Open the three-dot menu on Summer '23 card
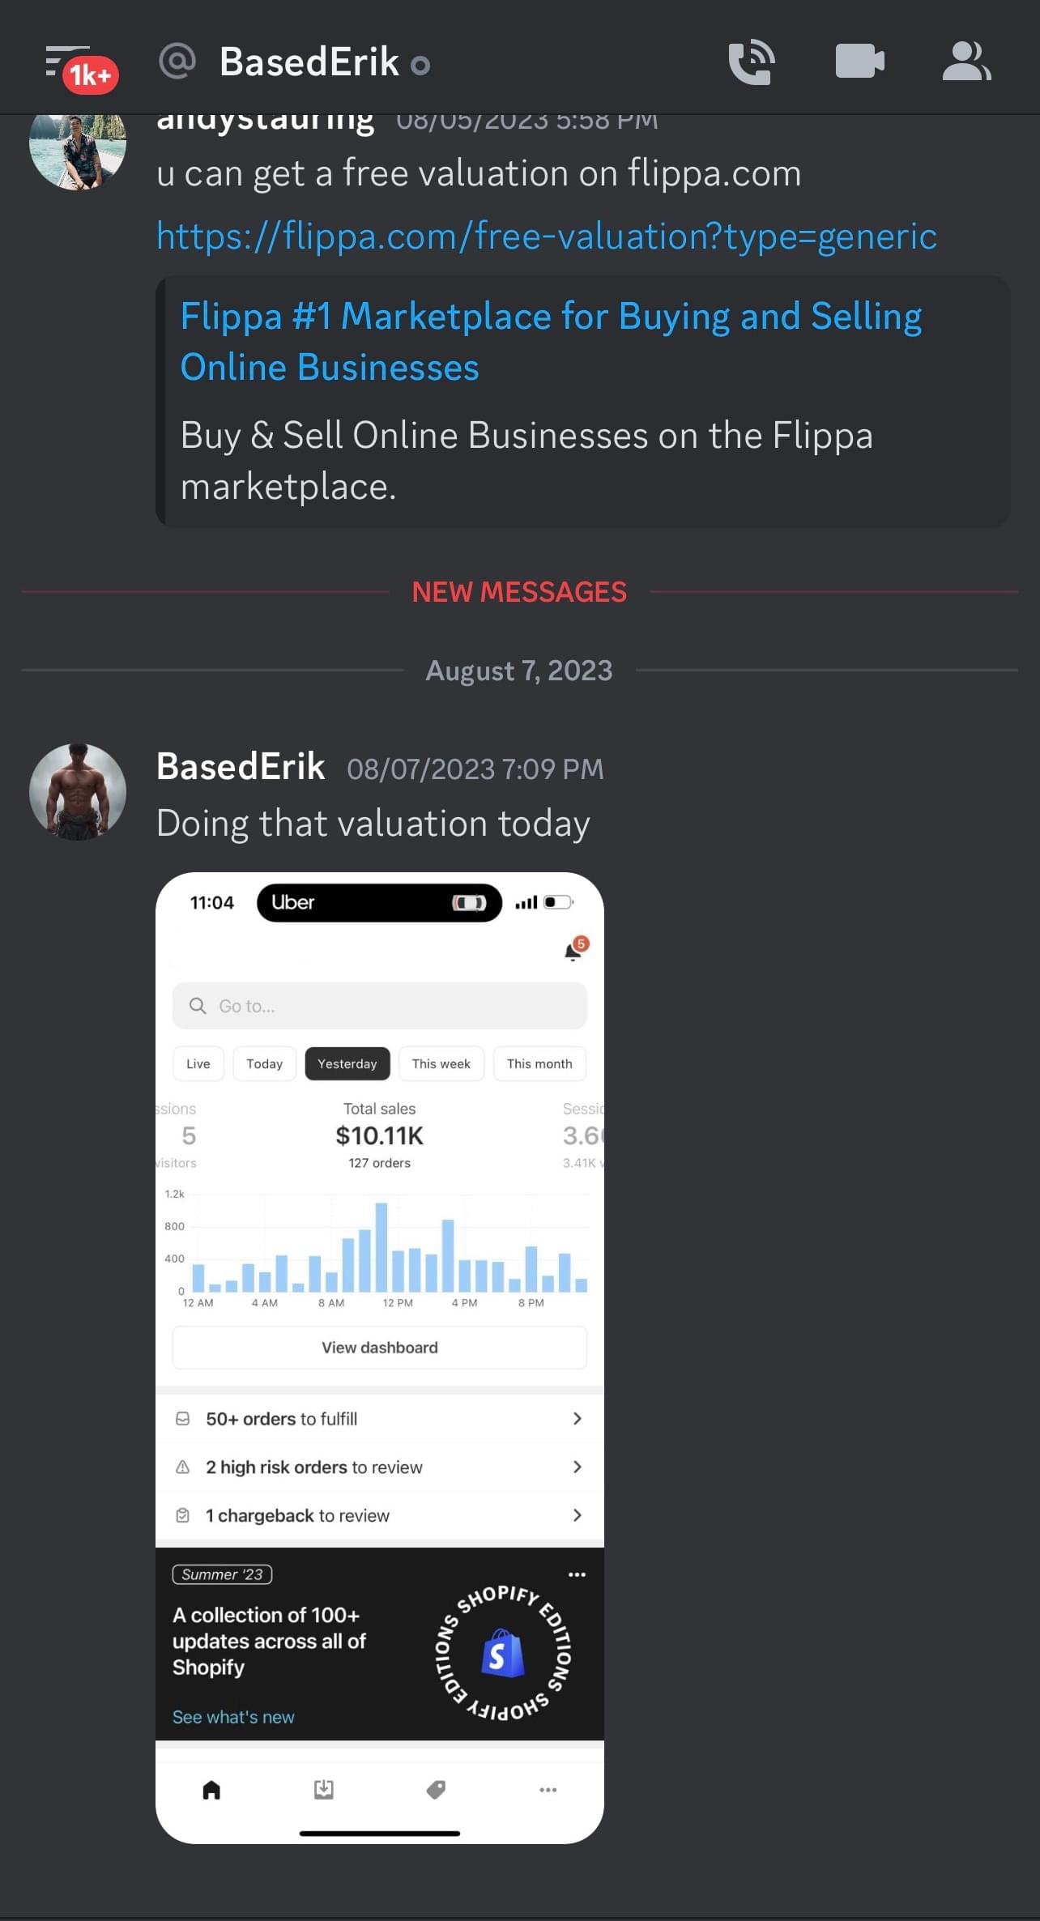The height and width of the screenshot is (1921, 1040). 577,1574
